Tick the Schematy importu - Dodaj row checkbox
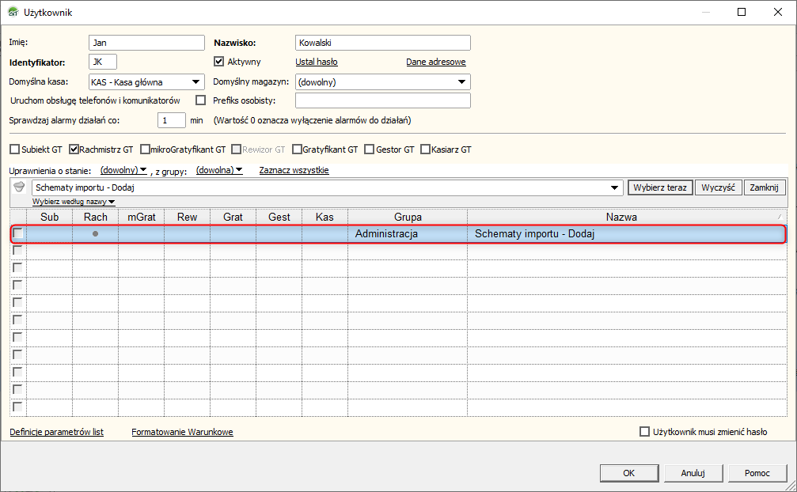 [x=17, y=233]
